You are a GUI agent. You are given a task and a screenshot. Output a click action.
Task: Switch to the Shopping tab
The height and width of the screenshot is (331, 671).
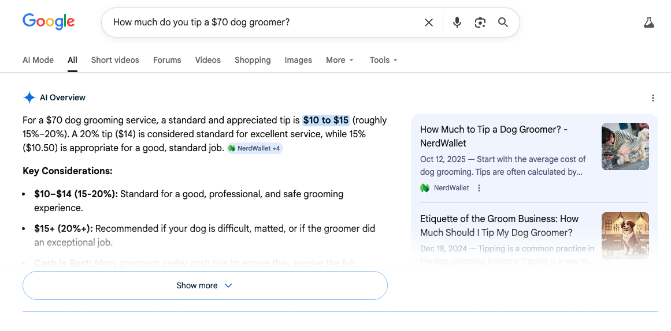click(253, 60)
